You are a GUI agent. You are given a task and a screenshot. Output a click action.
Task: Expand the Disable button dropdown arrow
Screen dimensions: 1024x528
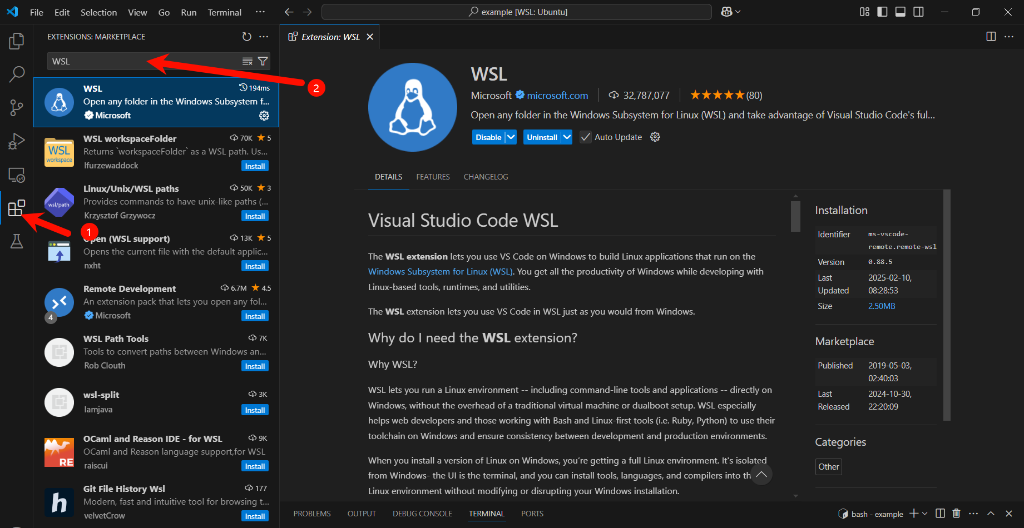tap(511, 137)
